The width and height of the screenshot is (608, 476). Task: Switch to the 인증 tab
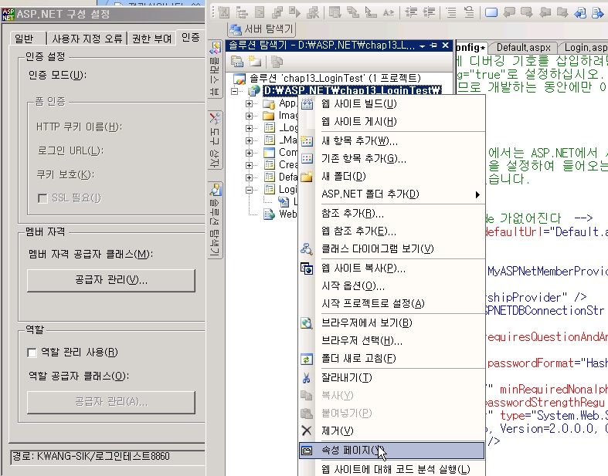click(190, 37)
